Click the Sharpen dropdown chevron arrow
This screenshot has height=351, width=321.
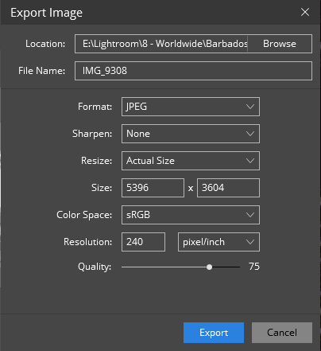point(250,134)
